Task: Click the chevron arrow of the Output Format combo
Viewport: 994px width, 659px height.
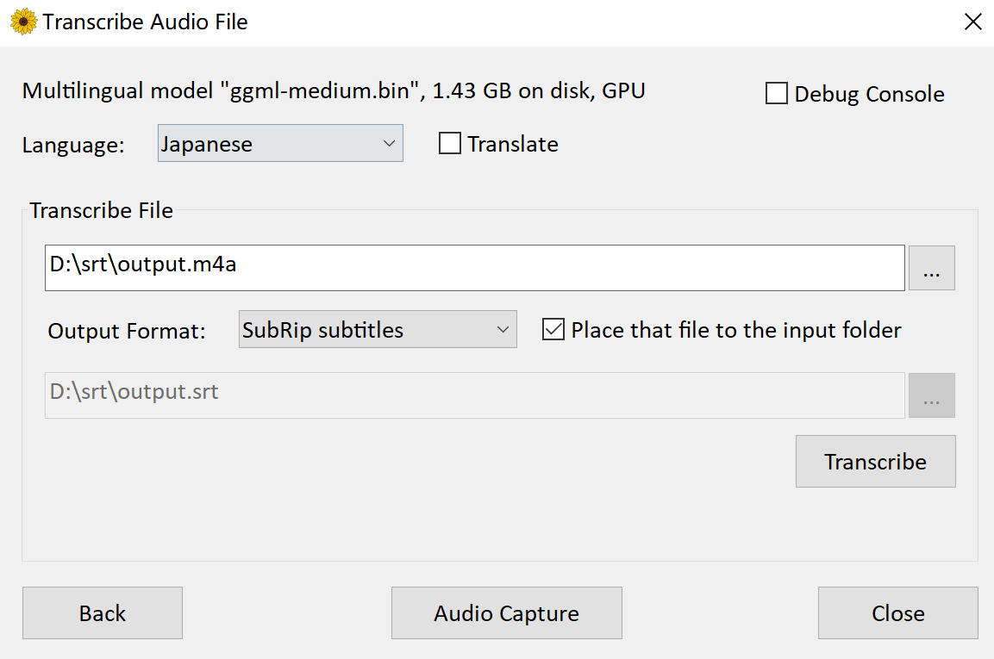Action: tap(503, 329)
